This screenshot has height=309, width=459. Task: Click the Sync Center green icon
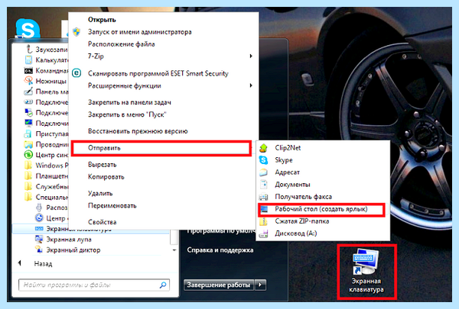click(x=29, y=155)
